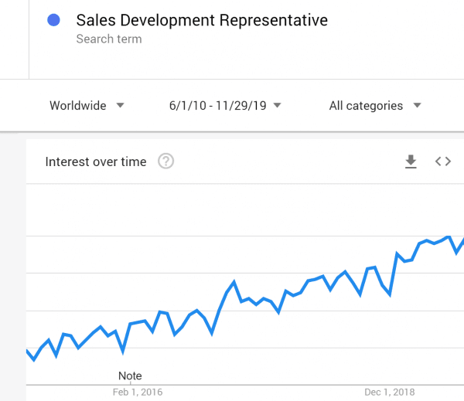Click the trend line dip above Note
Screen dimensions: 464x401
(123, 352)
